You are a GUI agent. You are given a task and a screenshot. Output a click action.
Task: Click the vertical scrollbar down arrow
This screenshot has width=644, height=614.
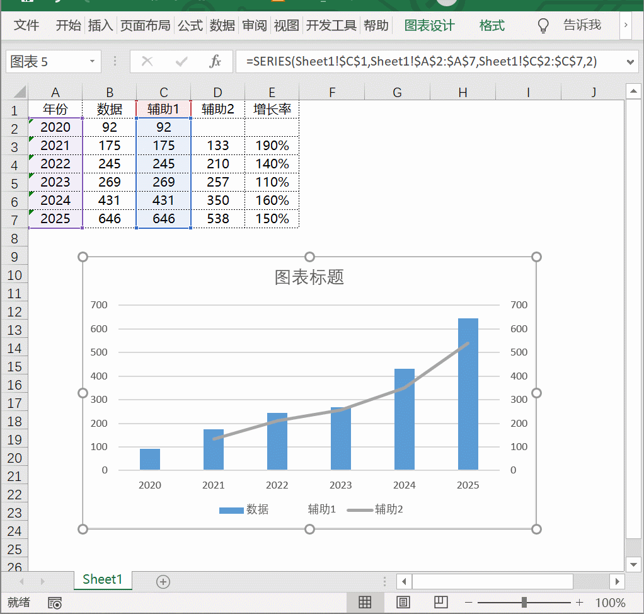click(633, 564)
